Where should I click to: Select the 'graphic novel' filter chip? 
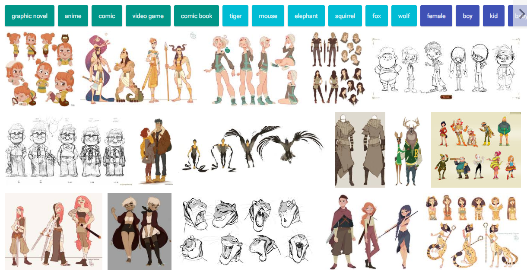pos(29,16)
